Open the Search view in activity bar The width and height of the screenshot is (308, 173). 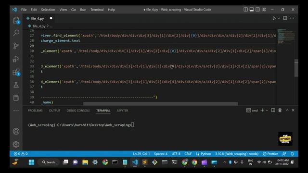16,33
